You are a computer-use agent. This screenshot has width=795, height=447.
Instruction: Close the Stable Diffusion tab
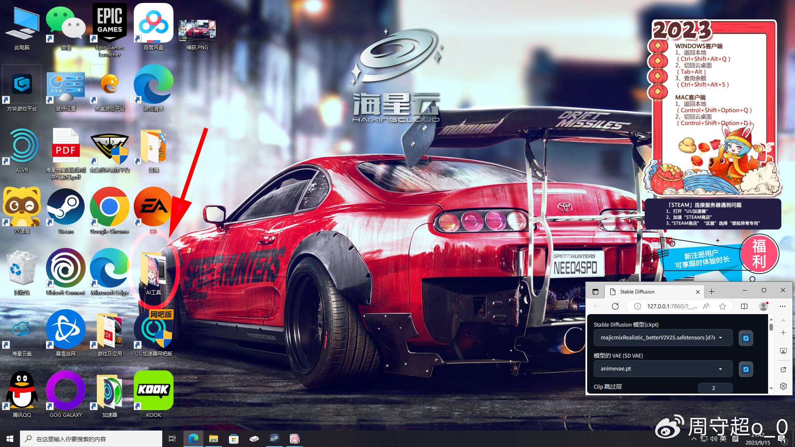698,292
